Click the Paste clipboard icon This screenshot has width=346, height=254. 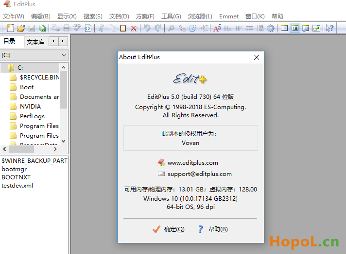123,28
